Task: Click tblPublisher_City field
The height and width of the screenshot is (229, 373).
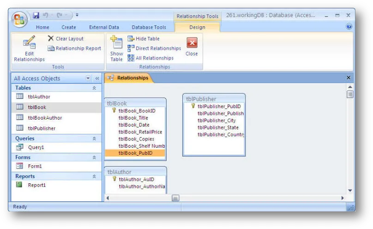Action: tap(214, 121)
